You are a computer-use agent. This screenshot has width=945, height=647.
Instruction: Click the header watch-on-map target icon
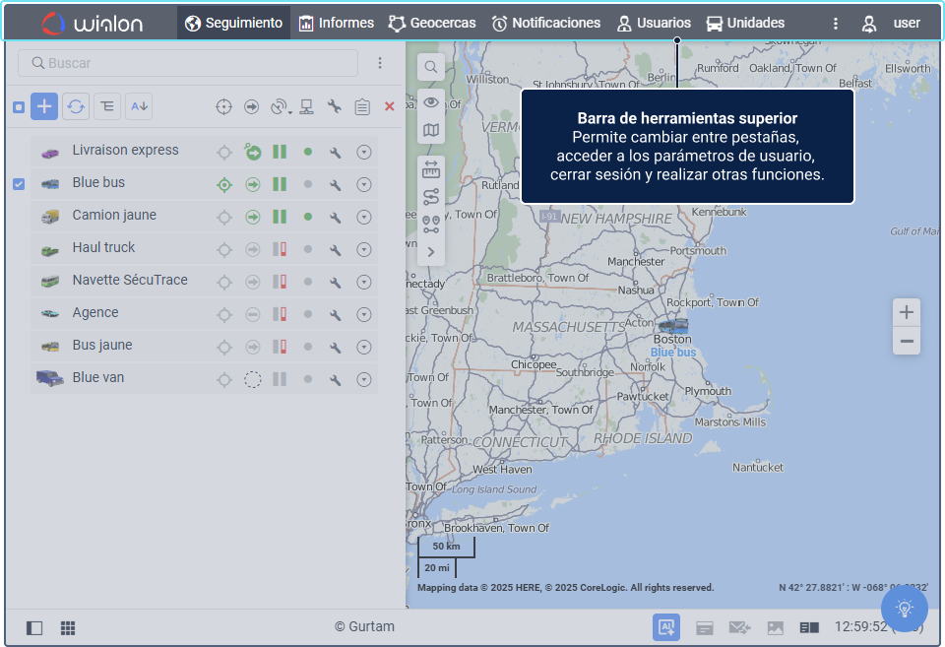tap(223, 107)
